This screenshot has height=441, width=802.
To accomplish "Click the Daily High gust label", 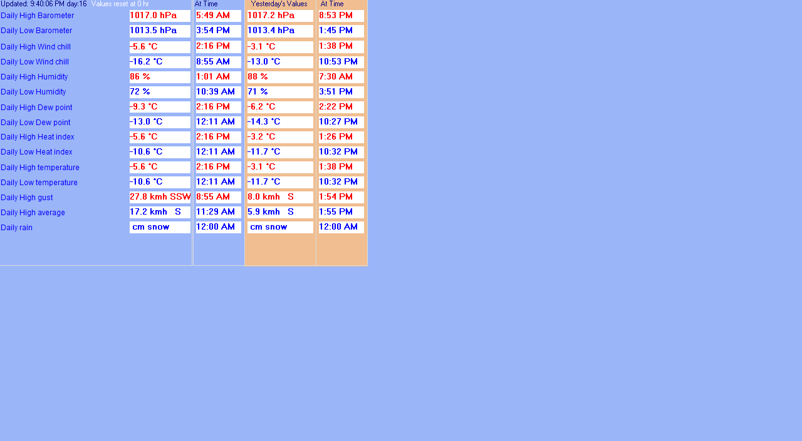I will [x=26, y=198].
